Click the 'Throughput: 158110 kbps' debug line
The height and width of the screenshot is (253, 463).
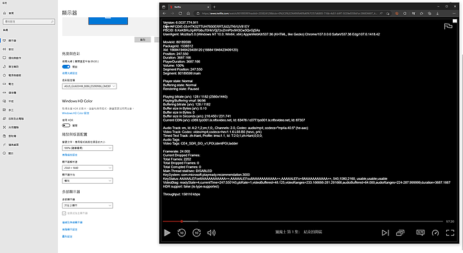pyautogui.click(x=181, y=195)
